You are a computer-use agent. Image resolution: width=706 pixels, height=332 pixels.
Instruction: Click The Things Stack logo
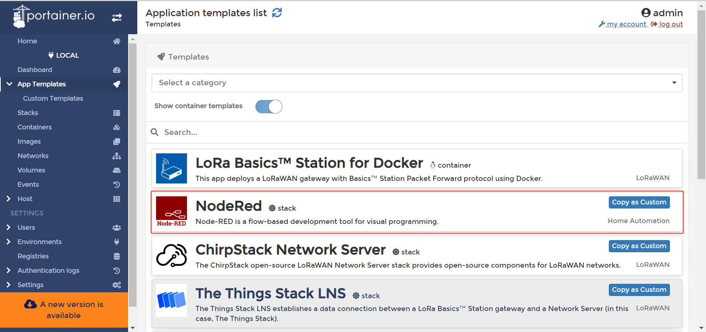172,300
